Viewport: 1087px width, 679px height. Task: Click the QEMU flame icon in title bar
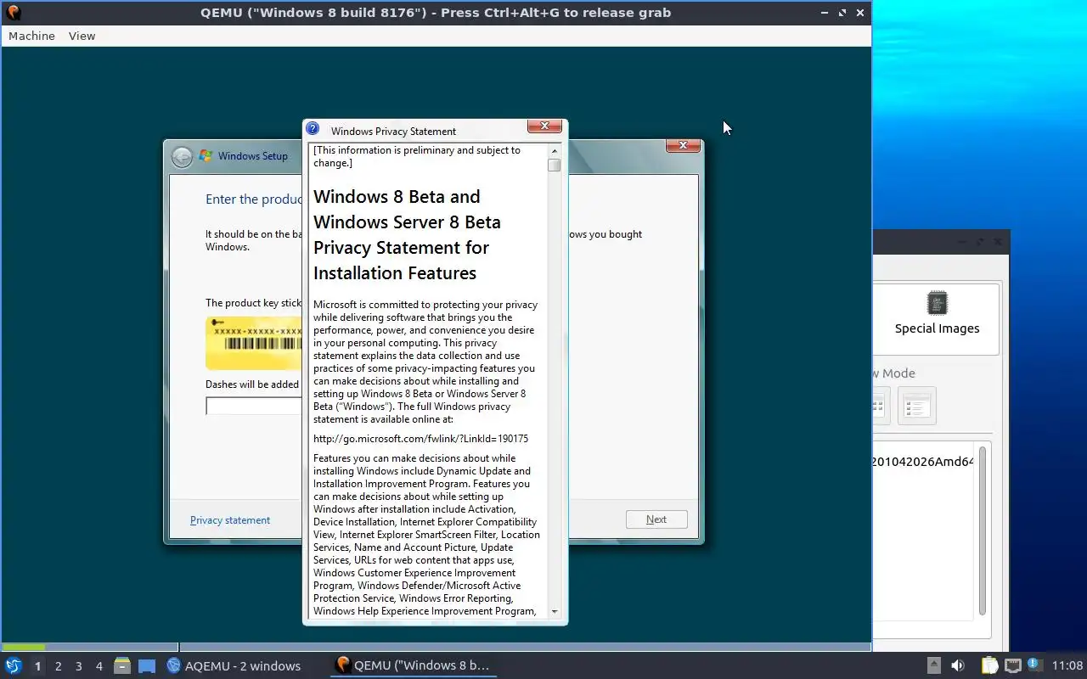tap(13, 13)
